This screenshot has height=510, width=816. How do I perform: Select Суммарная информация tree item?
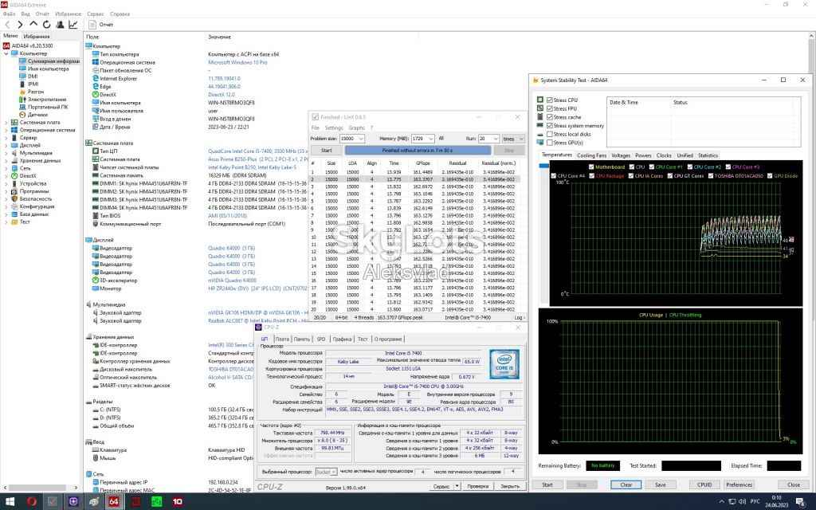click(x=53, y=61)
